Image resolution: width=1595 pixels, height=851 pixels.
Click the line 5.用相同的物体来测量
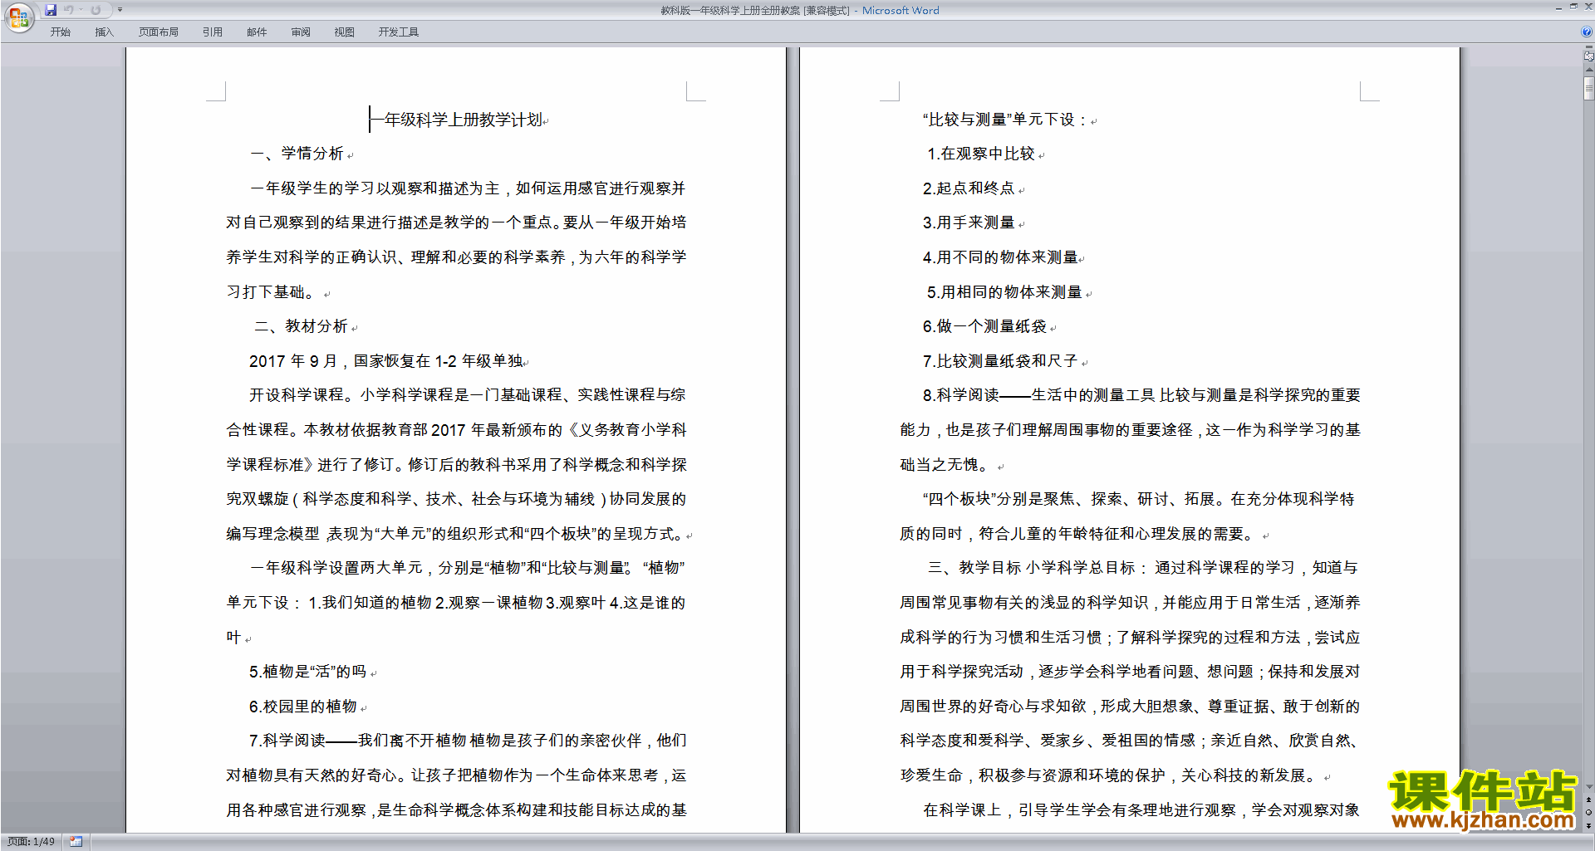[1004, 292]
